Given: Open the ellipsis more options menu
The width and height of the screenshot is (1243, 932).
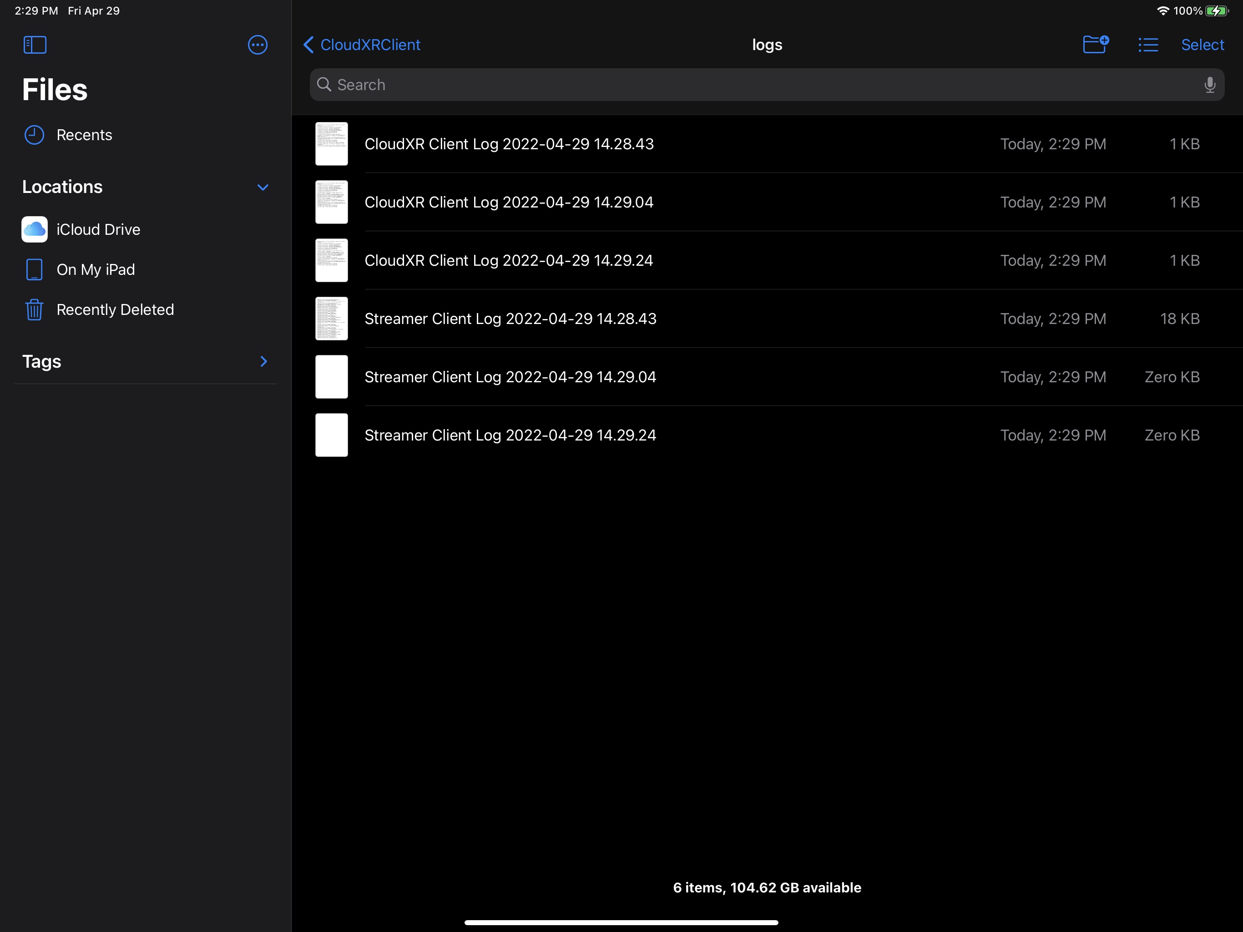Looking at the screenshot, I should (258, 45).
